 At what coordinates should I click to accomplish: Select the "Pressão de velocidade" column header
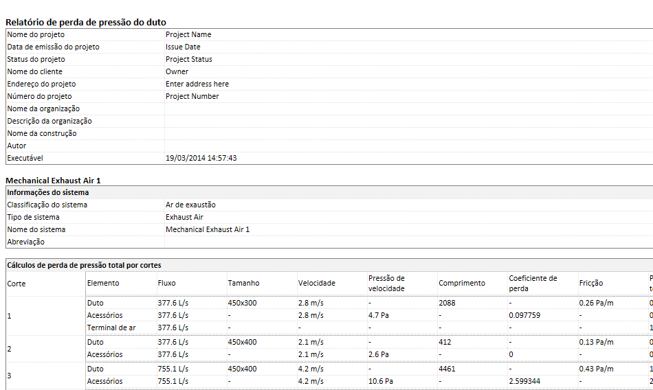[386, 284]
